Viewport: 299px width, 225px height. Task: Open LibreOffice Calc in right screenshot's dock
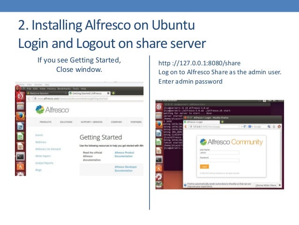pos(159,142)
